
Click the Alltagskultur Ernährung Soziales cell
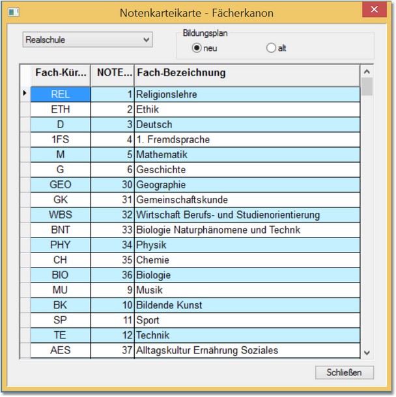(246, 350)
